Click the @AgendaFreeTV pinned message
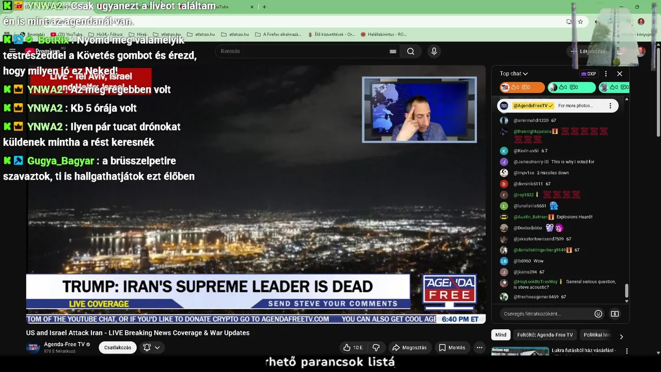This screenshot has height=372, width=661. pos(558,106)
